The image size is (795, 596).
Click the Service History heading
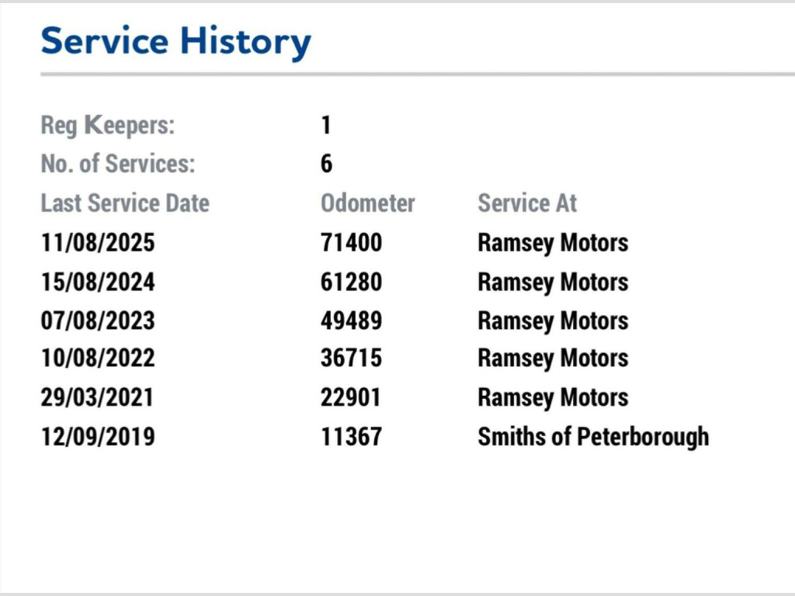coord(175,42)
